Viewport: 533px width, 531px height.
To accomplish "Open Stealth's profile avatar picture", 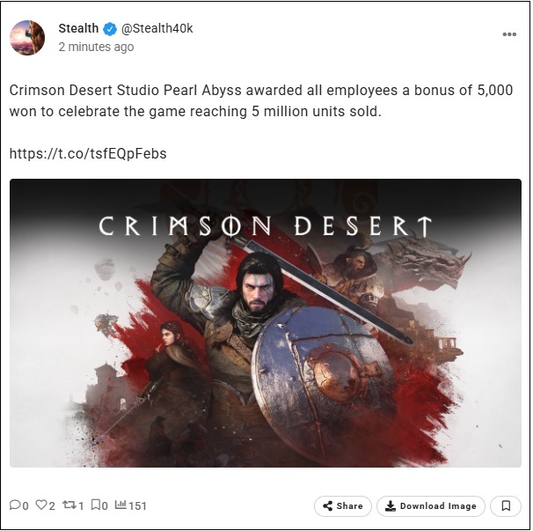I will pos(27,38).
